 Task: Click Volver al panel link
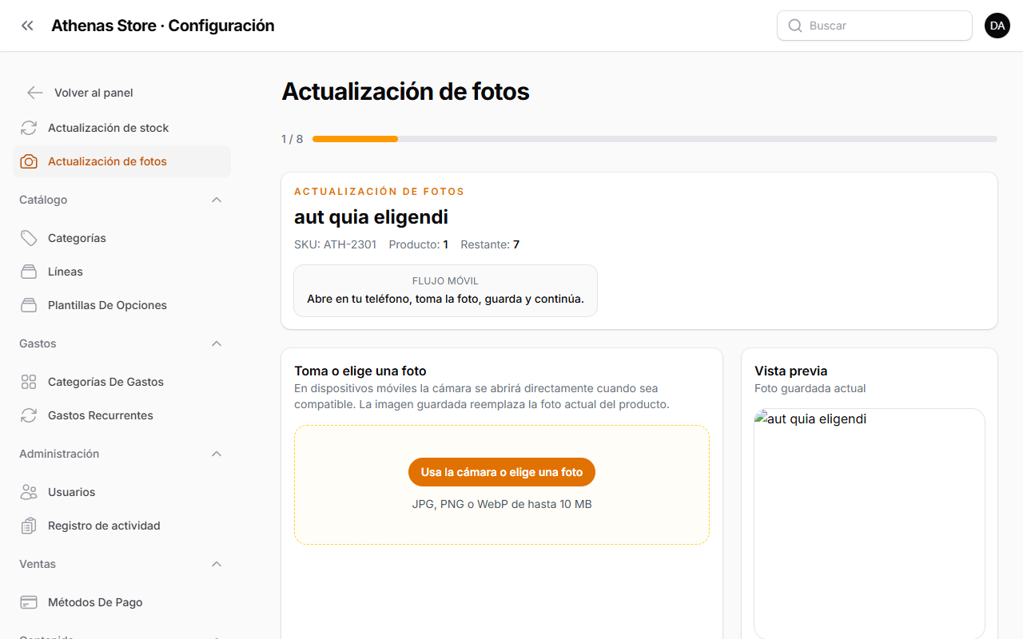pos(94,93)
